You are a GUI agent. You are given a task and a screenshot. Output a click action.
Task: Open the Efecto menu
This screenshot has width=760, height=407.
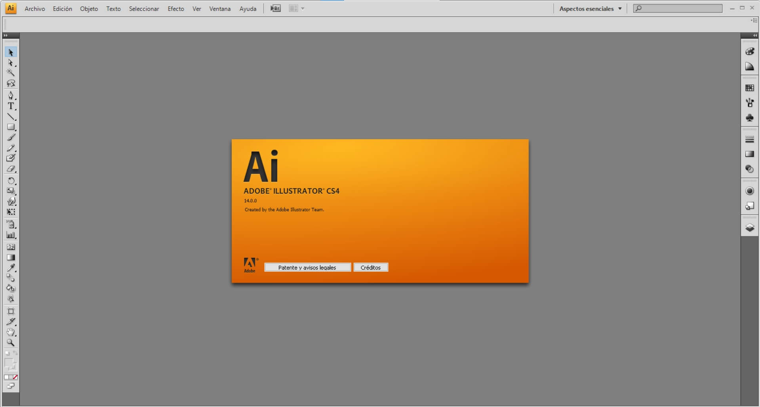[x=175, y=9]
